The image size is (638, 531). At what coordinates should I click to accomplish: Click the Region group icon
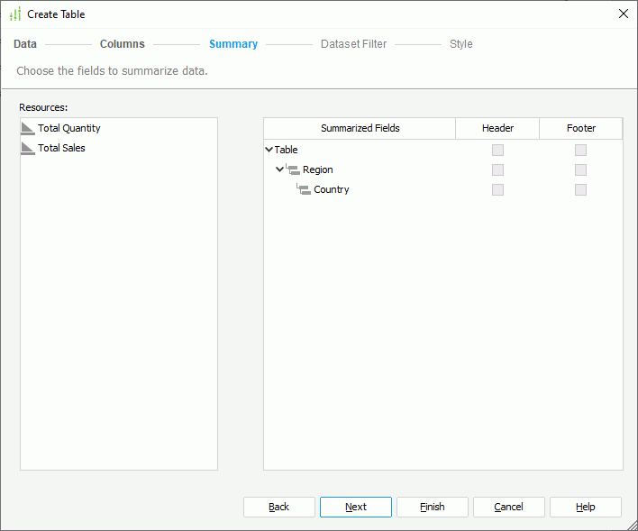tap(293, 169)
